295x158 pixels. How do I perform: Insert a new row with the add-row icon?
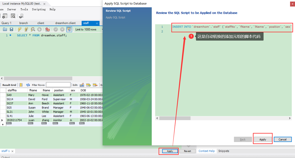click(88, 85)
